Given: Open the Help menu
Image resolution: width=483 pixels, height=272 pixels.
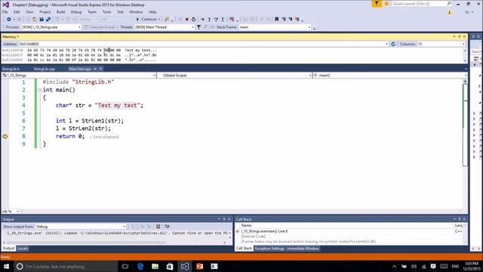Looking at the screenshot, I should 152,12.
